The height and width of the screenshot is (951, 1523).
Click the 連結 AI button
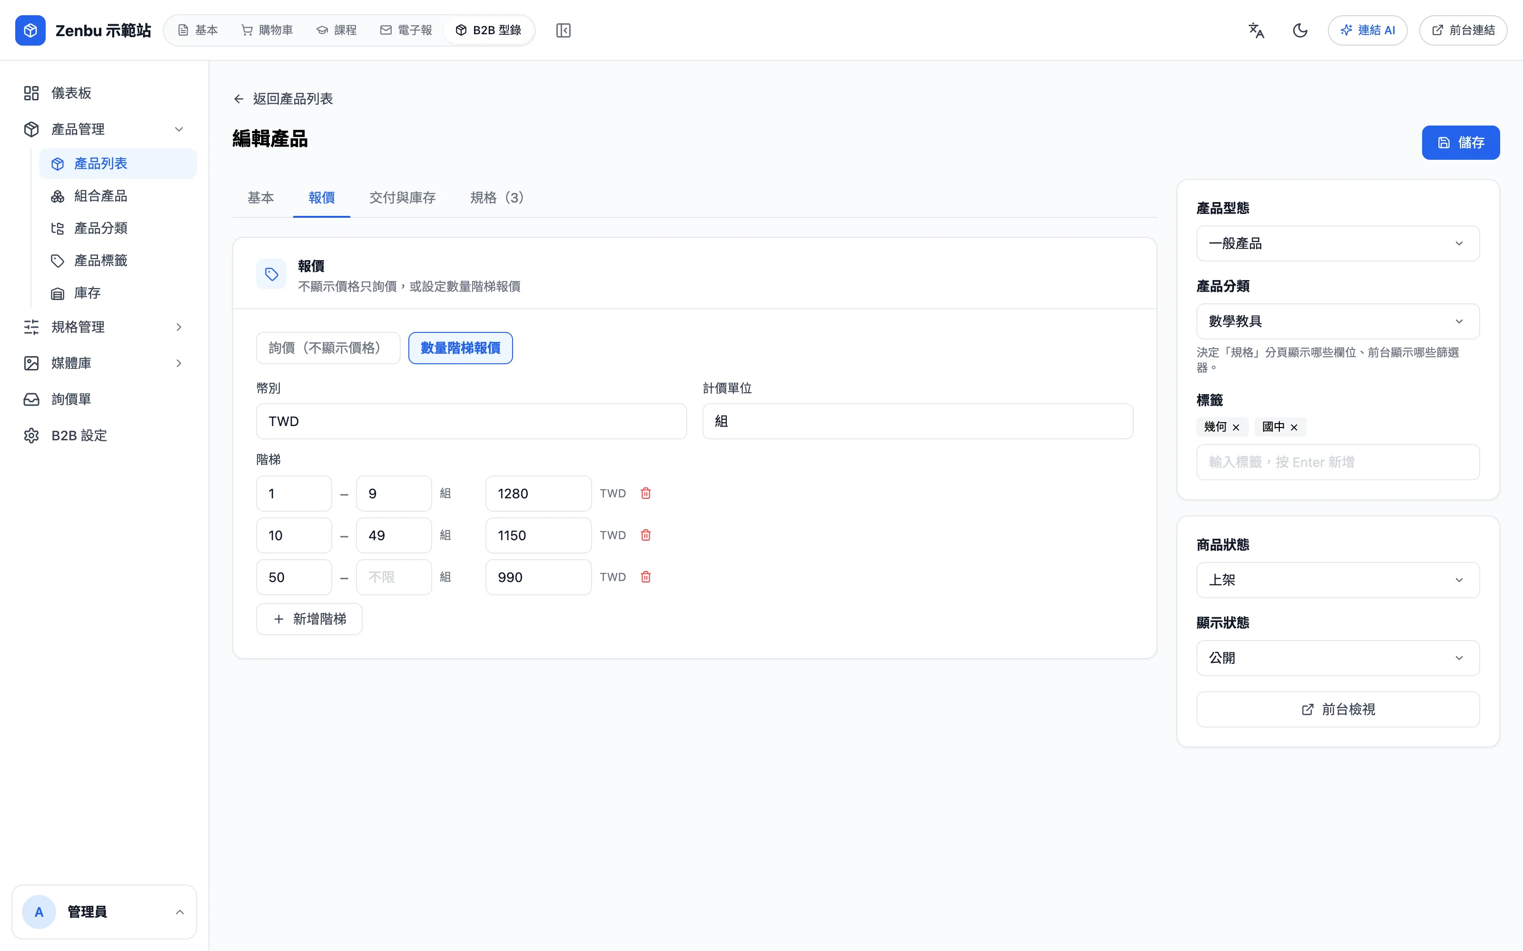(x=1367, y=30)
